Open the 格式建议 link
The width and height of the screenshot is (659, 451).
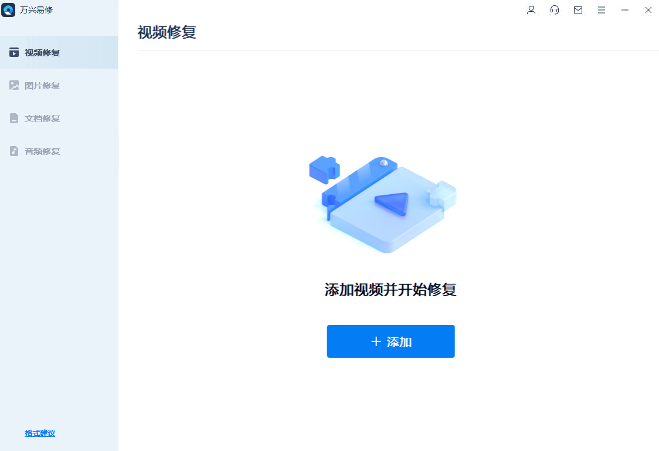39,433
